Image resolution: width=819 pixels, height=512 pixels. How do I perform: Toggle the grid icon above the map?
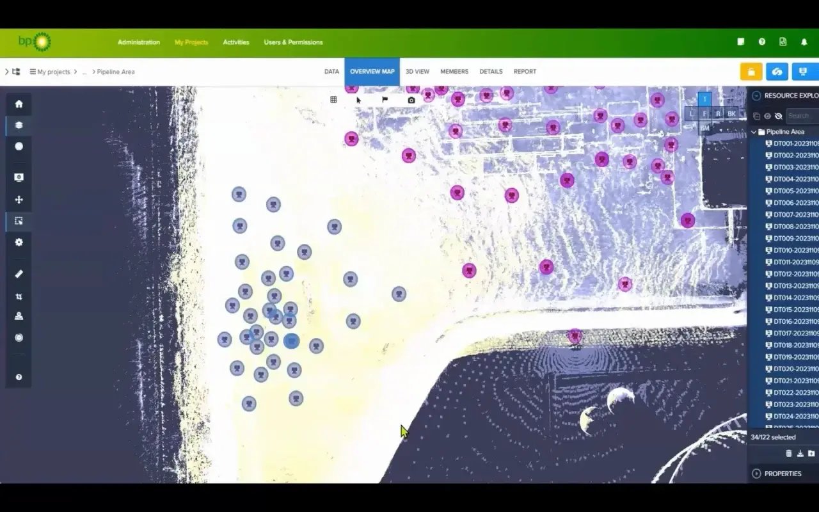(x=333, y=100)
